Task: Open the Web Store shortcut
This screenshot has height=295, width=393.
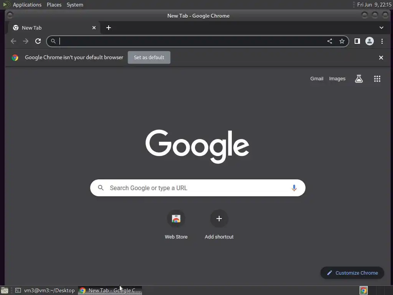Action: (x=176, y=224)
